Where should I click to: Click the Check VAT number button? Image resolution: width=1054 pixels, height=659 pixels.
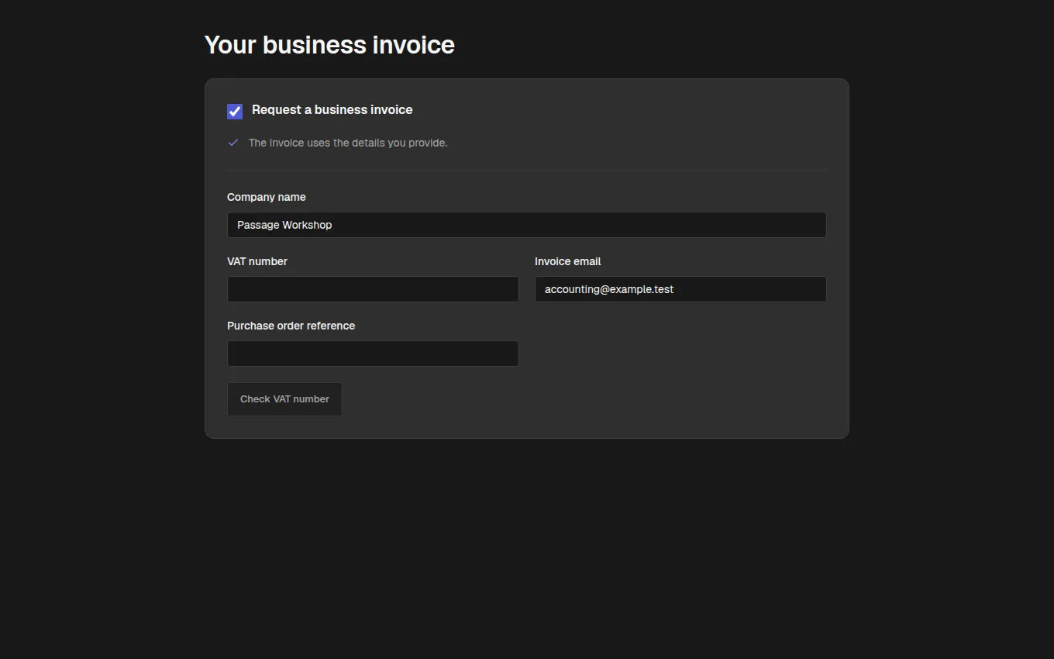tap(284, 399)
